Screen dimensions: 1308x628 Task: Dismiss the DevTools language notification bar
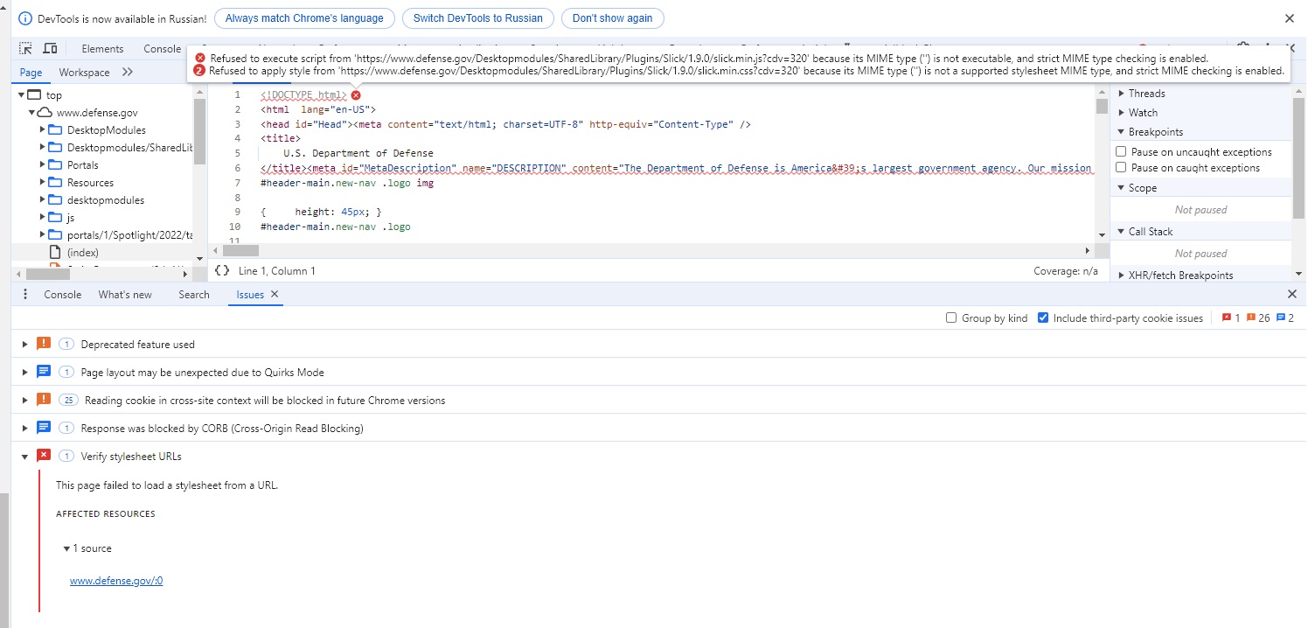[1289, 18]
